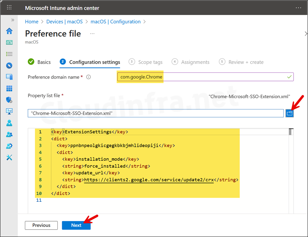The height and width of the screenshot is (237, 308).
Task: Go to the Review + create step
Action: (241, 62)
